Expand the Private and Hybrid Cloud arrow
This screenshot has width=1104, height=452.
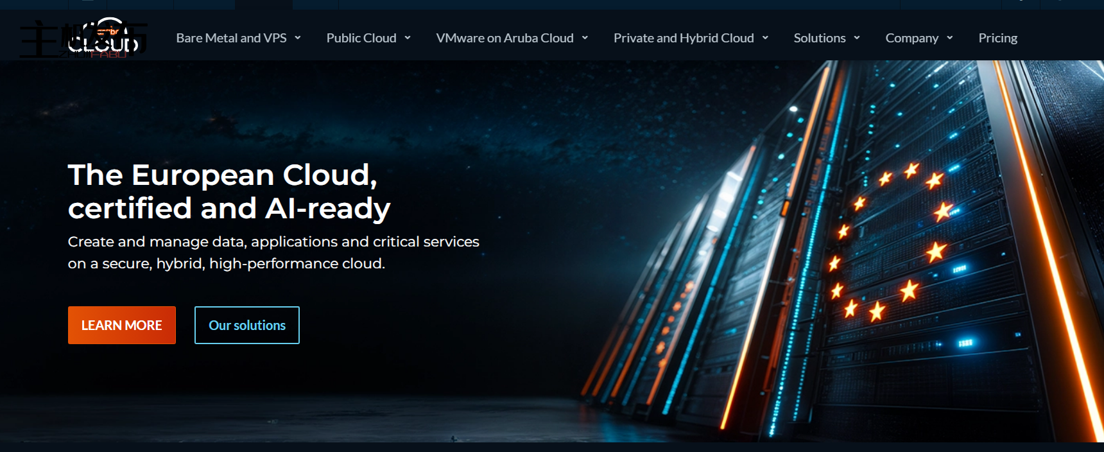[x=765, y=38]
